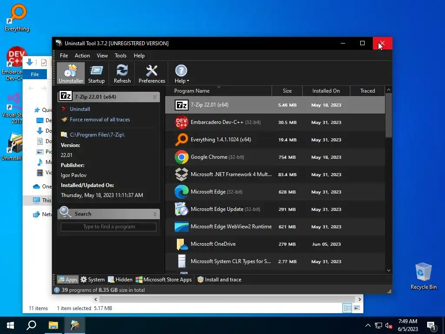The height and width of the screenshot is (334, 445).
Task: Collapse the Search panel chevron
Action: click(155, 214)
